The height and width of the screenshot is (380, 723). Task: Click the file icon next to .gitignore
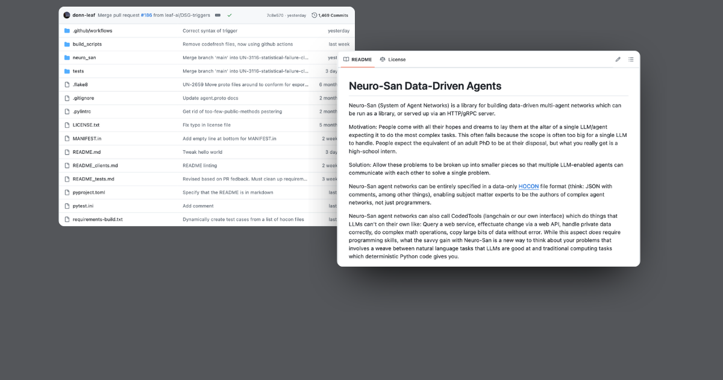pyautogui.click(x=67, y=98)
